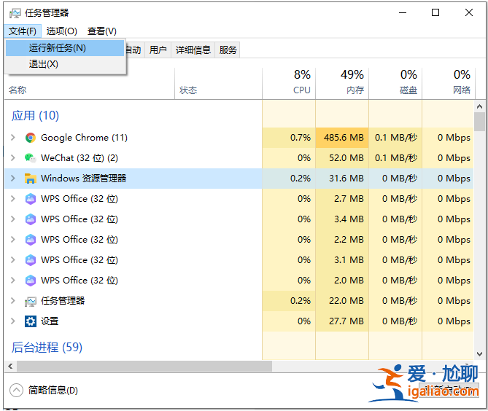Click the 52.0 MB memory cell

coord(342,158)
